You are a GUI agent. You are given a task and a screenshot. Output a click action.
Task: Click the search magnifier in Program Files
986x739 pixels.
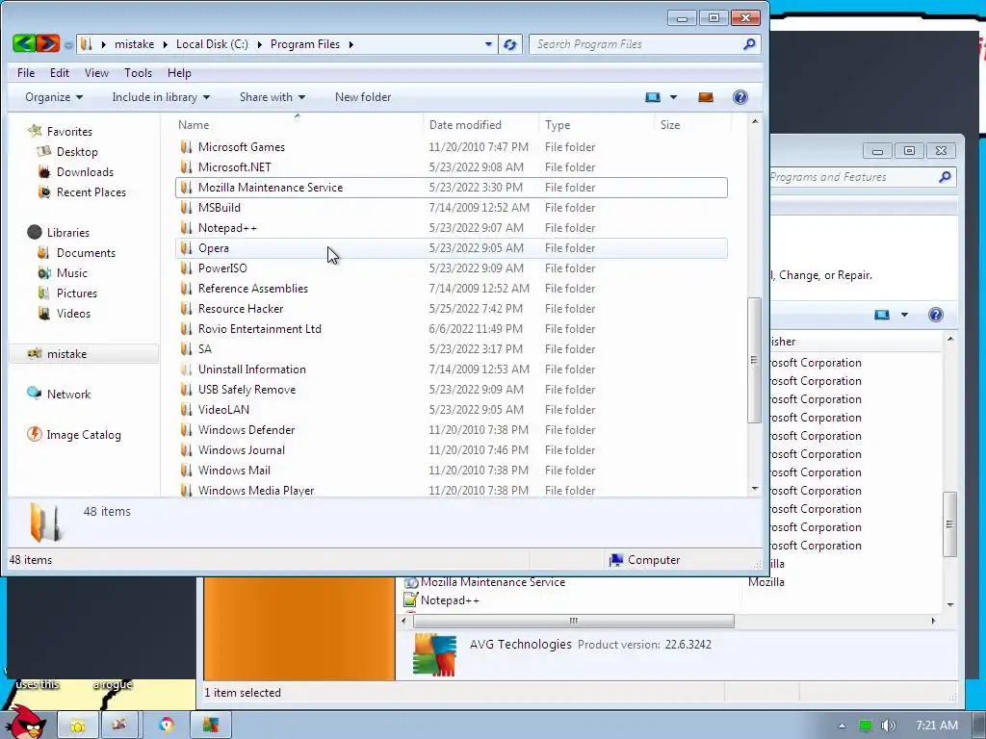749,44
